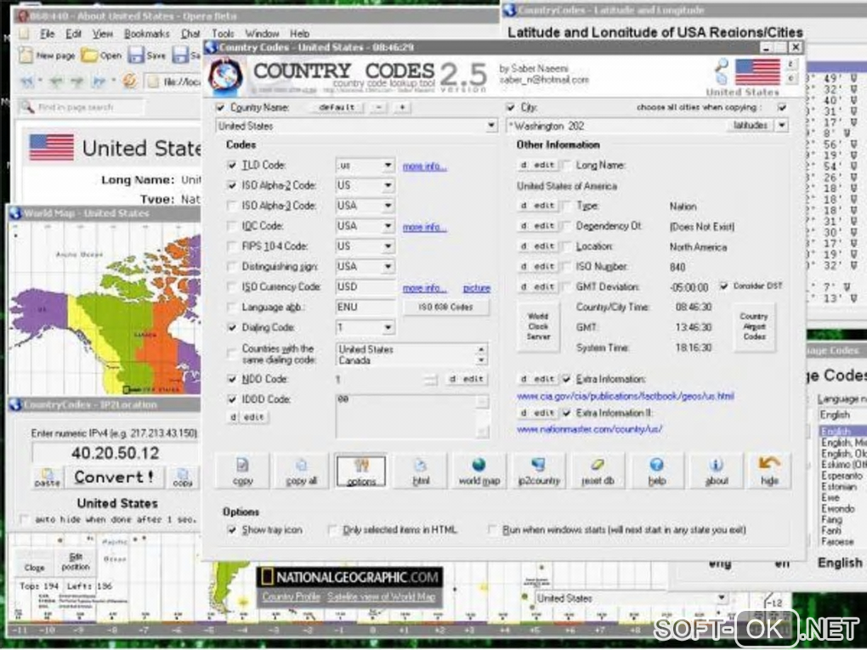Screen dimensions: 867x650
Task: Open the nationmaster.com country link
Action: [x=589, y=429]
